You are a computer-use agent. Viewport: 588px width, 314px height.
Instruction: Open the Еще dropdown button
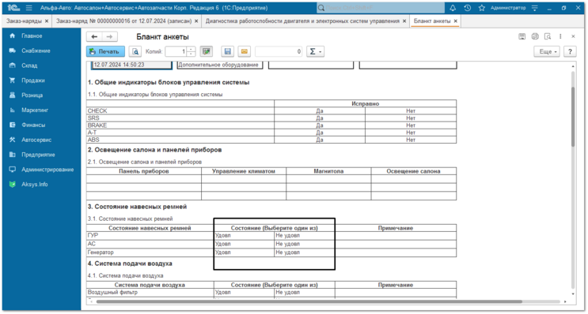pyautogui.click(x=547, y=51)
